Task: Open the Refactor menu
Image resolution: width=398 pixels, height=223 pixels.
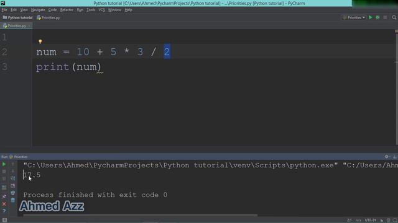Action: click(67, 10)
